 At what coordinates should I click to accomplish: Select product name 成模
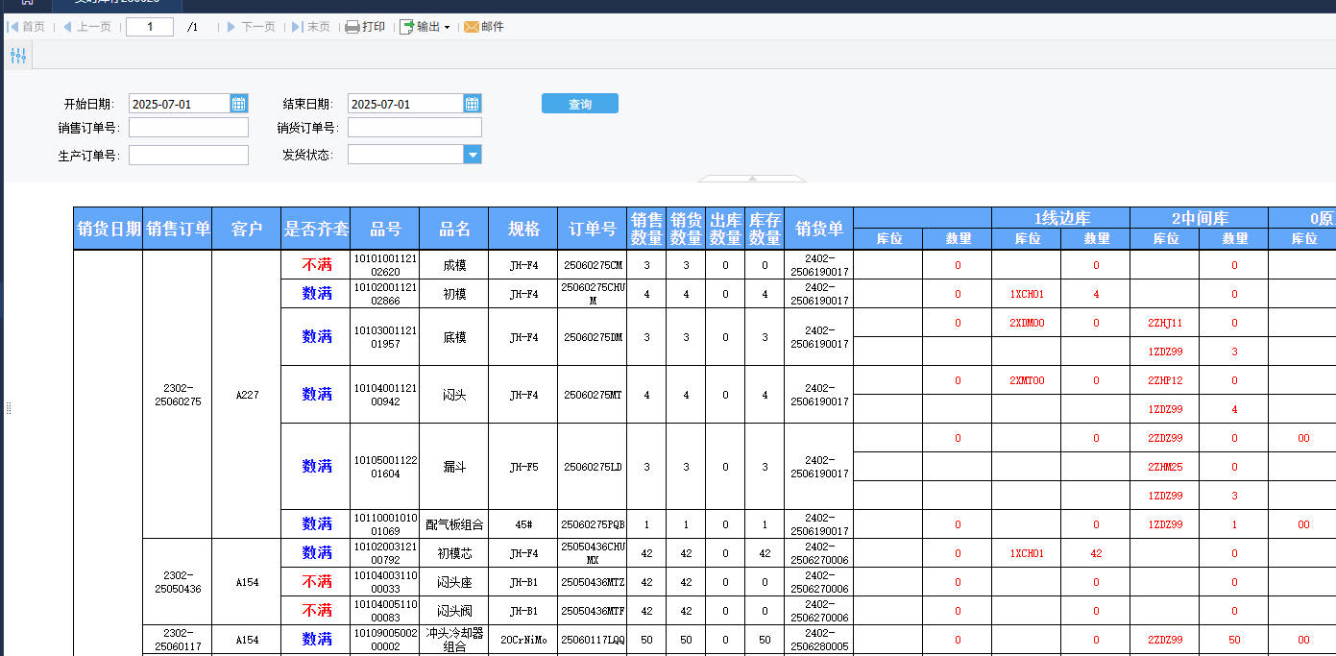(x=454, y=265)
